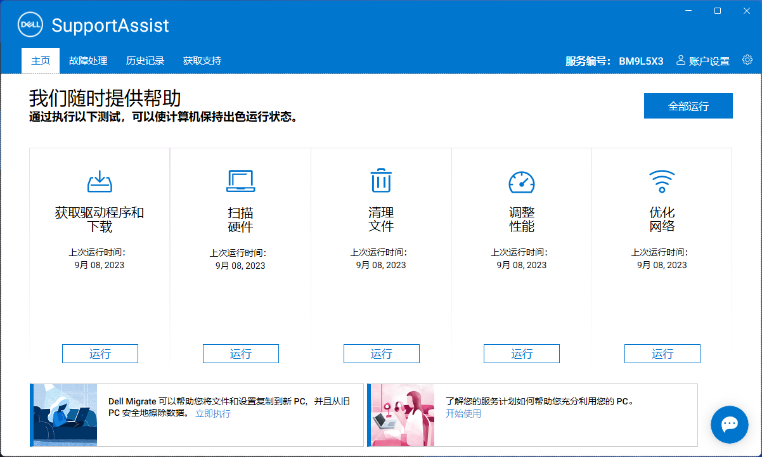The image size is (762, 457).
Task: Run the 优化网络 task
Action: (662, 354)
